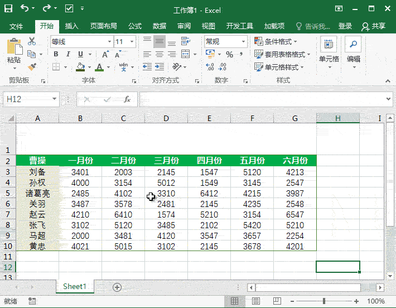396x308 pixels.
Task: Select the Sheet1 tab
Action: 75,287
